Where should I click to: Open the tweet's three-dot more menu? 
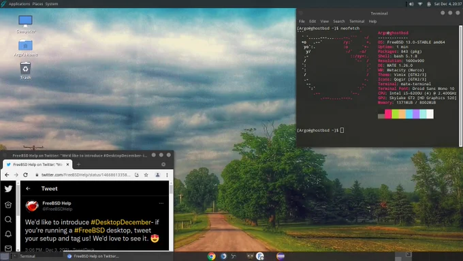tap(161, 203)
